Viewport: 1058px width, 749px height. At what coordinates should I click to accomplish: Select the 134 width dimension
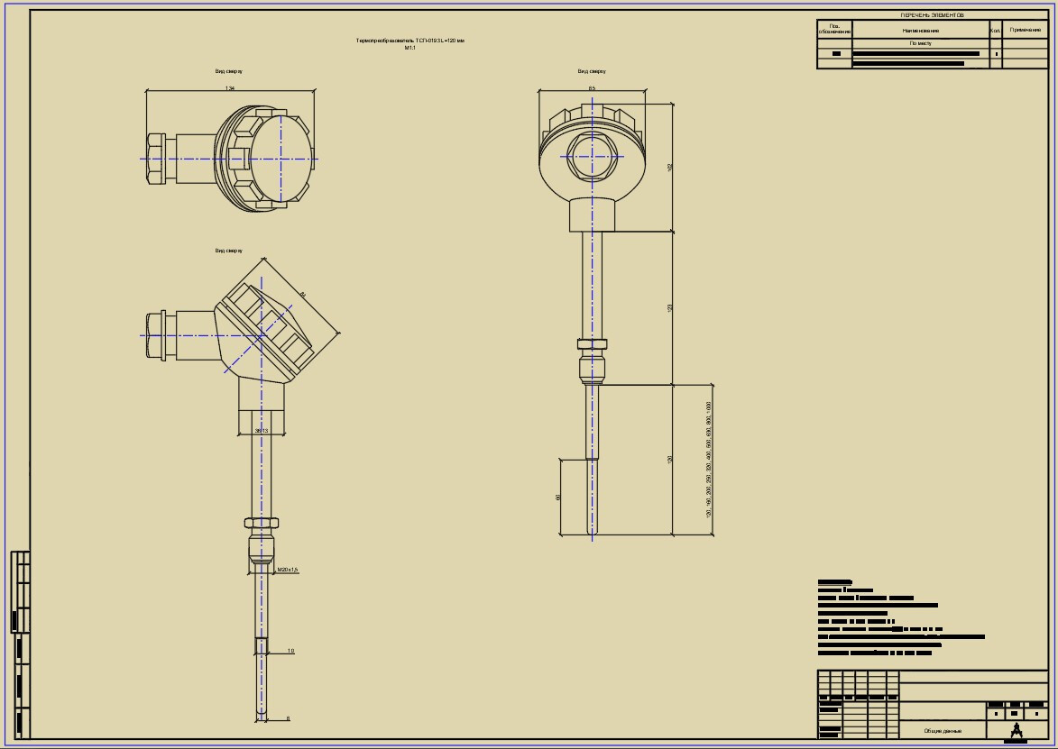click(x=230, y=88)
